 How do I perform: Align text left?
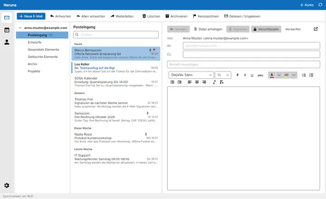[190, 82]
